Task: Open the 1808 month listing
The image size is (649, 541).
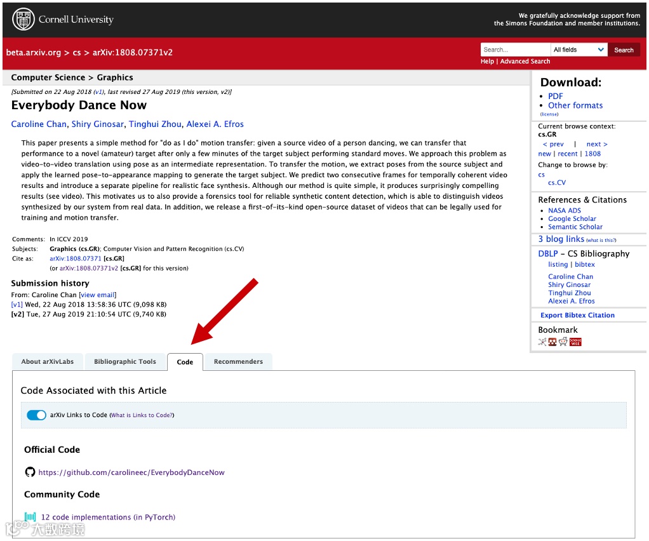Action: (592, 154)
